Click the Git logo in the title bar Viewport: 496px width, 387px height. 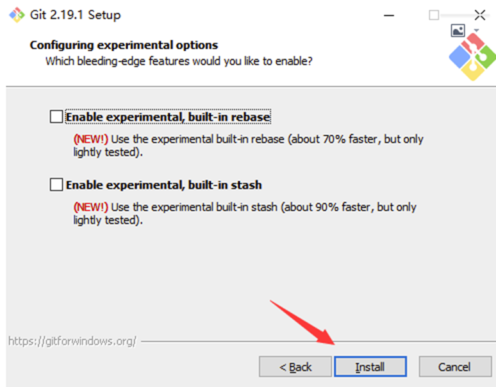pyautogui.click(x=16, y=14)
